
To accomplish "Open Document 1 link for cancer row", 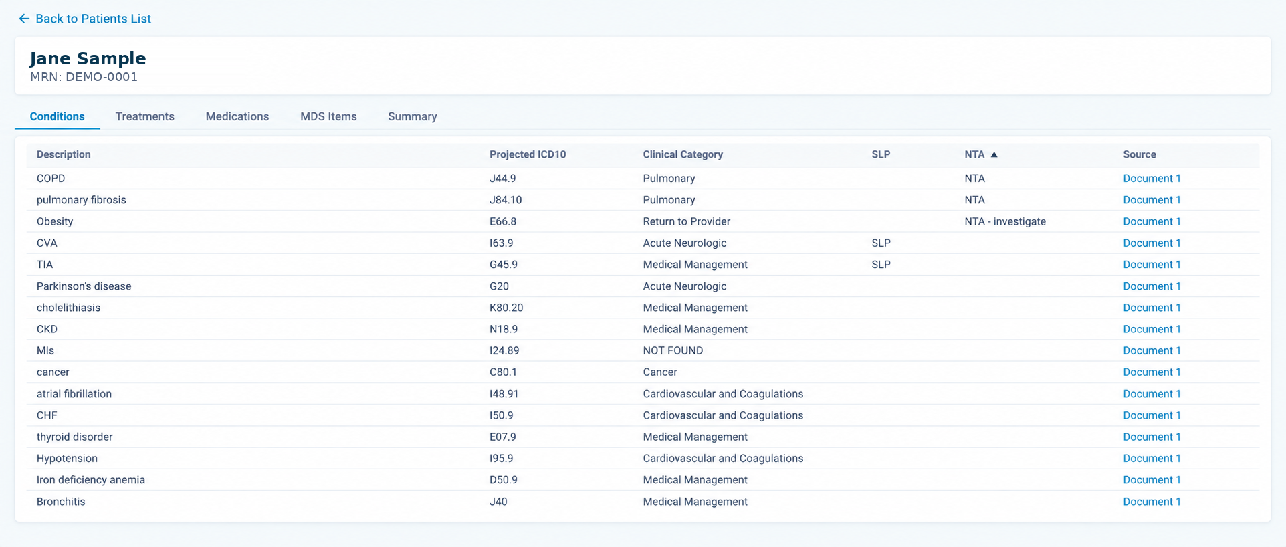I will (x=1152, y=372).
